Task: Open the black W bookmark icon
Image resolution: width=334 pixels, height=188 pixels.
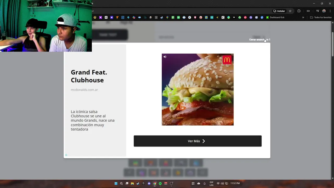Action: 234,17
